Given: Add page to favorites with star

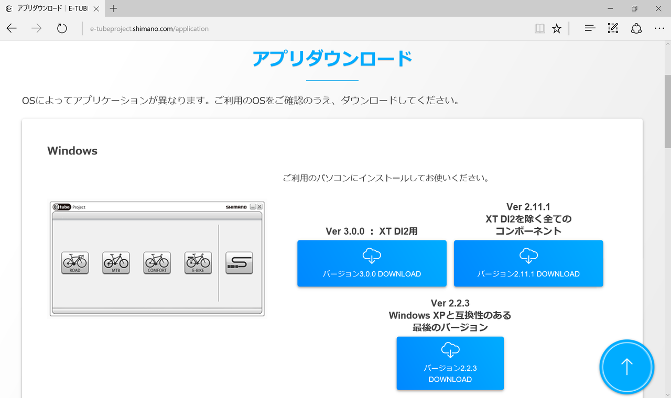Looking at the screenshot, I should [x=557, y=28].
